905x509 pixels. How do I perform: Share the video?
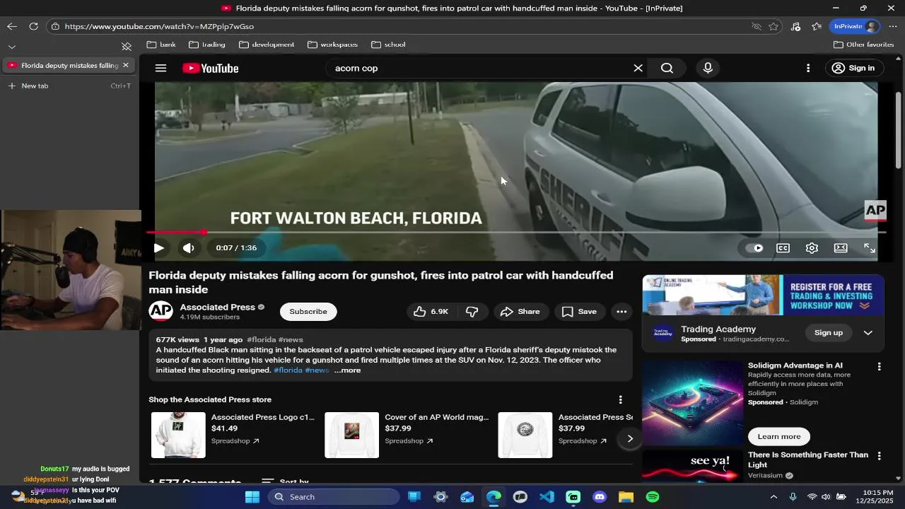[x=520, y=312]
